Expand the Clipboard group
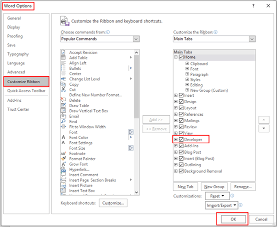 [187, 63]
